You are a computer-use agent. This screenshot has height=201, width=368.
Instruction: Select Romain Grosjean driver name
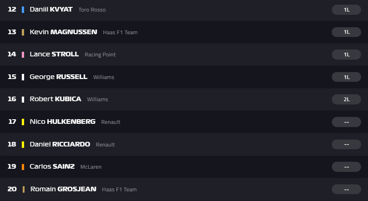[x=63, y=189]
